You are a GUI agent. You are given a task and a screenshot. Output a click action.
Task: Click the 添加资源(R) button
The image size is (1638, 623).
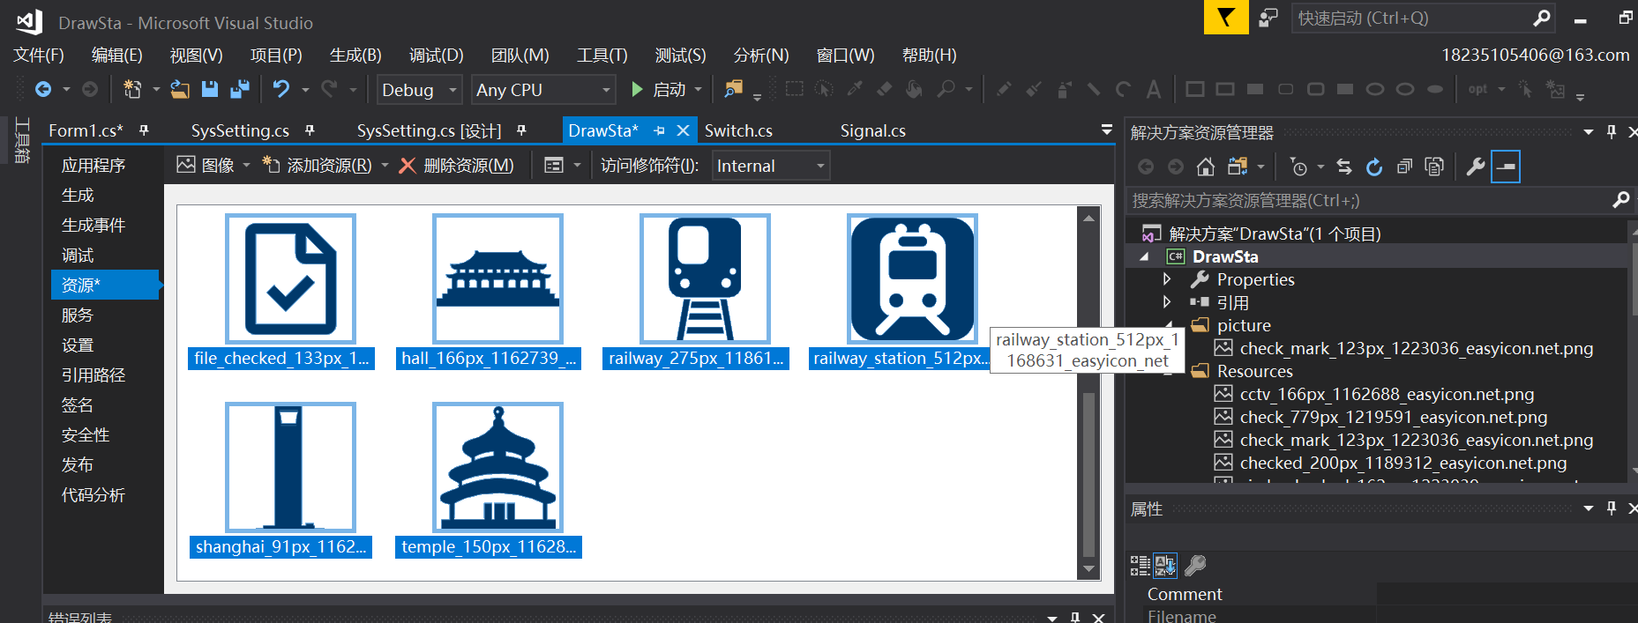pos(318,166)
